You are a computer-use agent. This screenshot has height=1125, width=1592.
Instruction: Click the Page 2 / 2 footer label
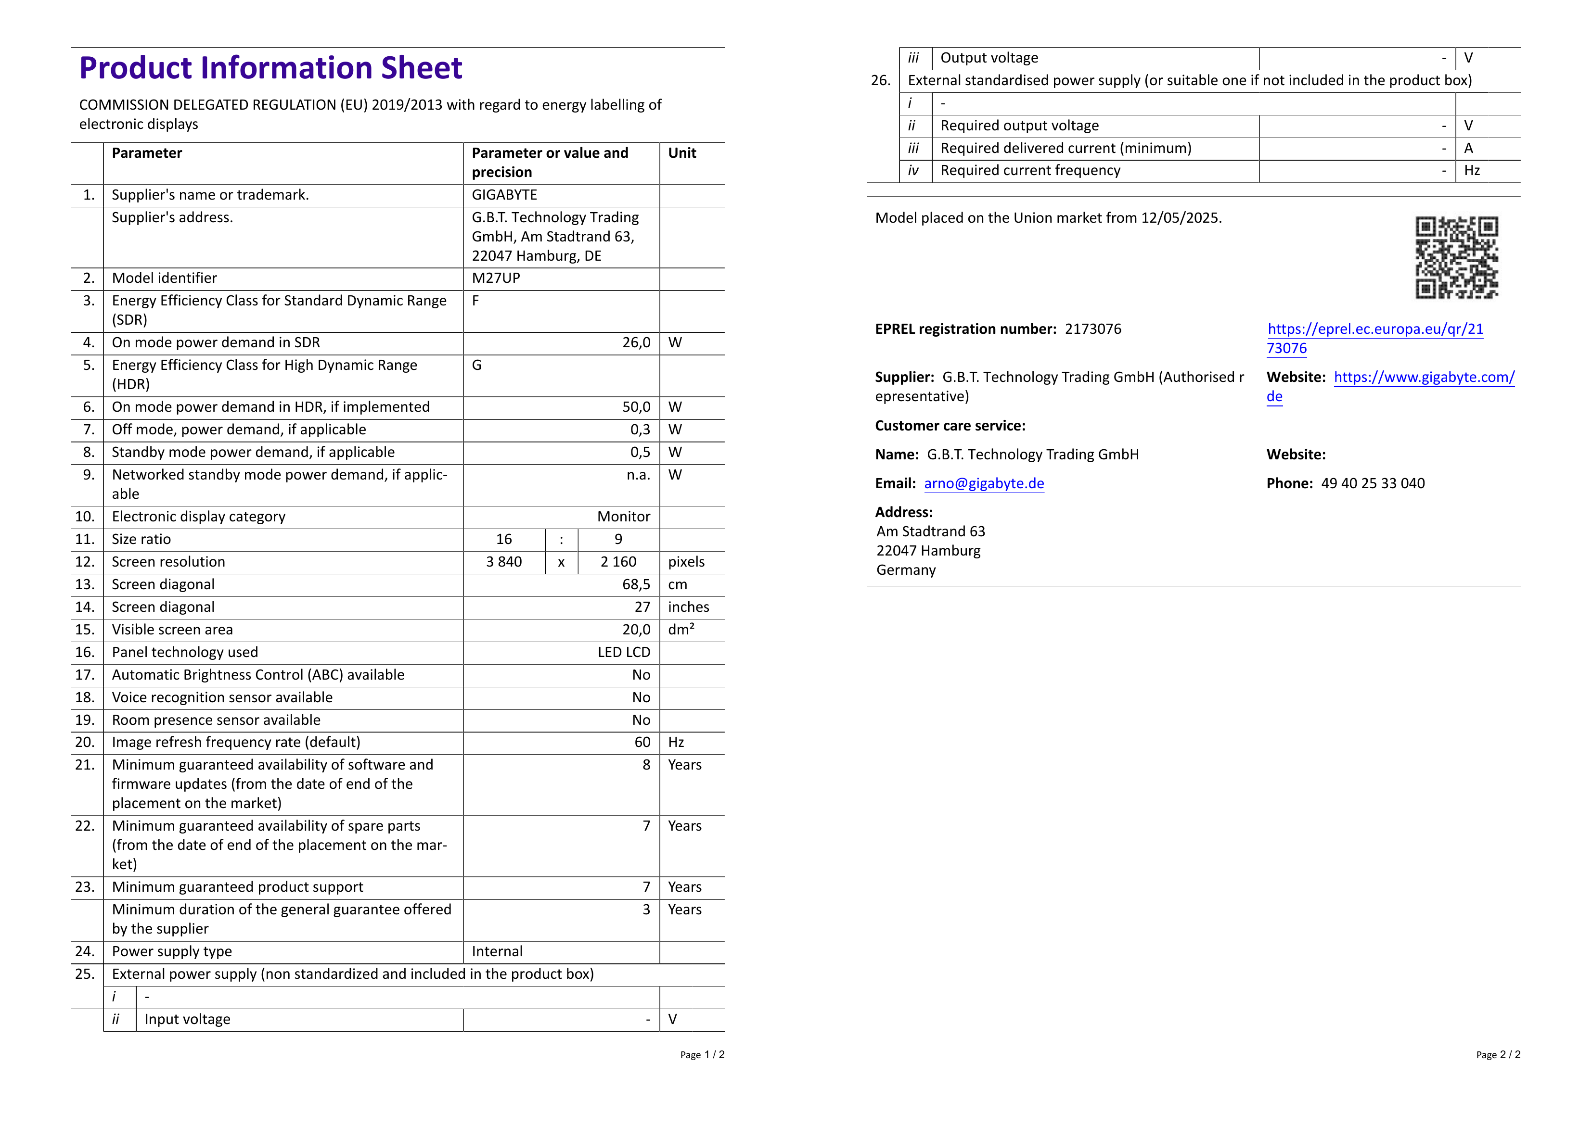[1498, 1055]
